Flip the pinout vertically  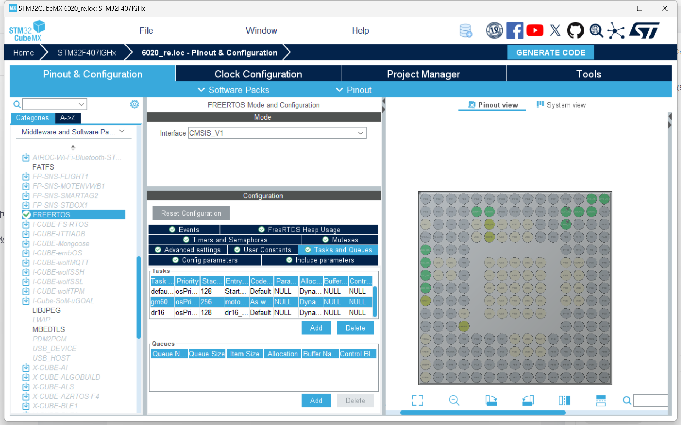tap(601, 400)
